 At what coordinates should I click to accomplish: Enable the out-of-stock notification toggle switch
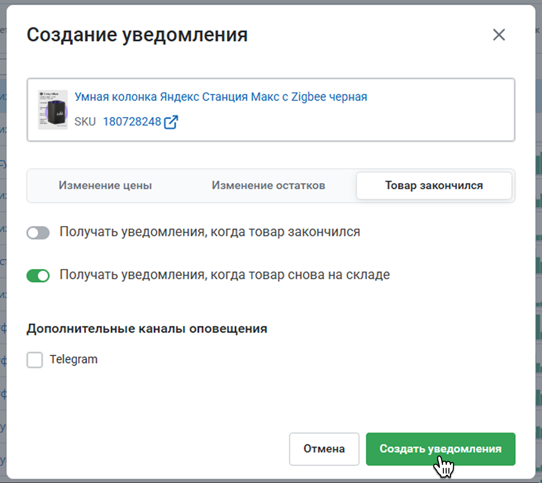(x=38, y=233)
